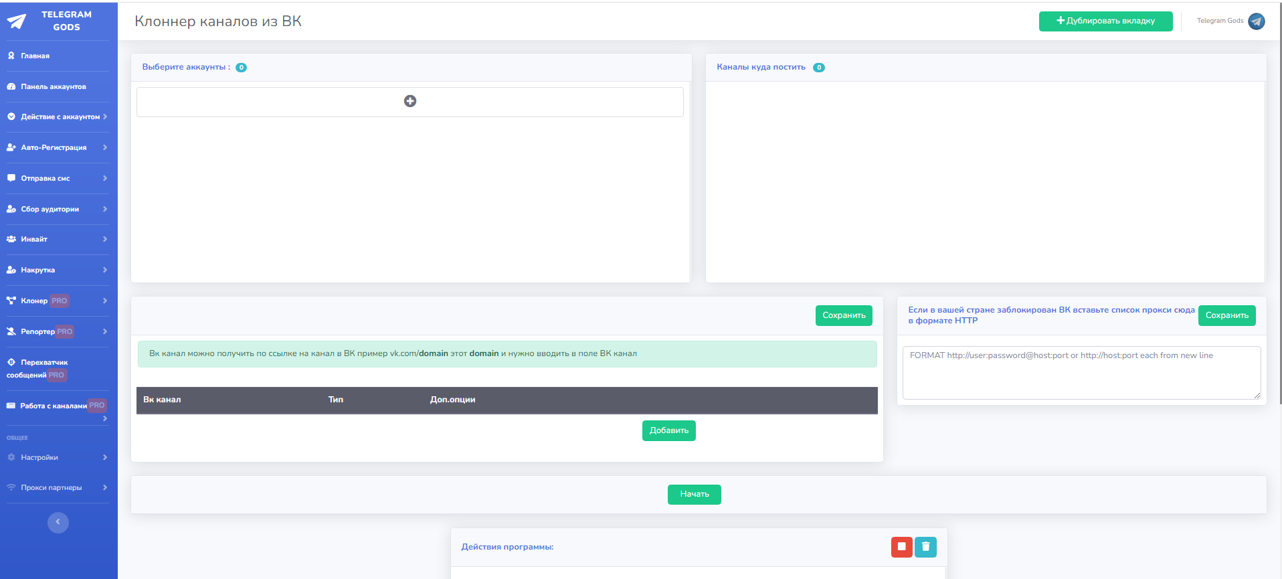Screen dimensions: 1282x579
Task: Click the zero counter beside Выберите аккаунты
Action: coord(242,68)
